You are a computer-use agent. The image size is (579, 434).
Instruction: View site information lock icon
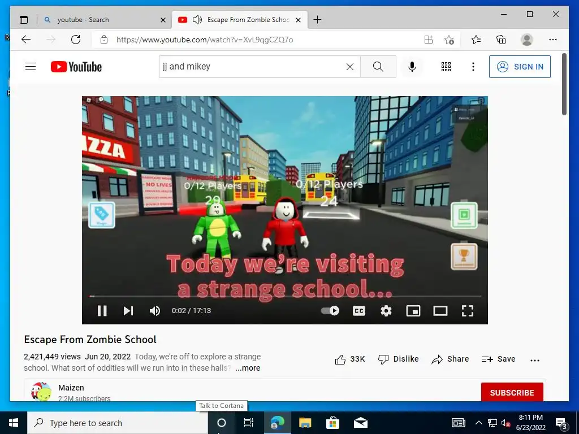click(104, 40)
